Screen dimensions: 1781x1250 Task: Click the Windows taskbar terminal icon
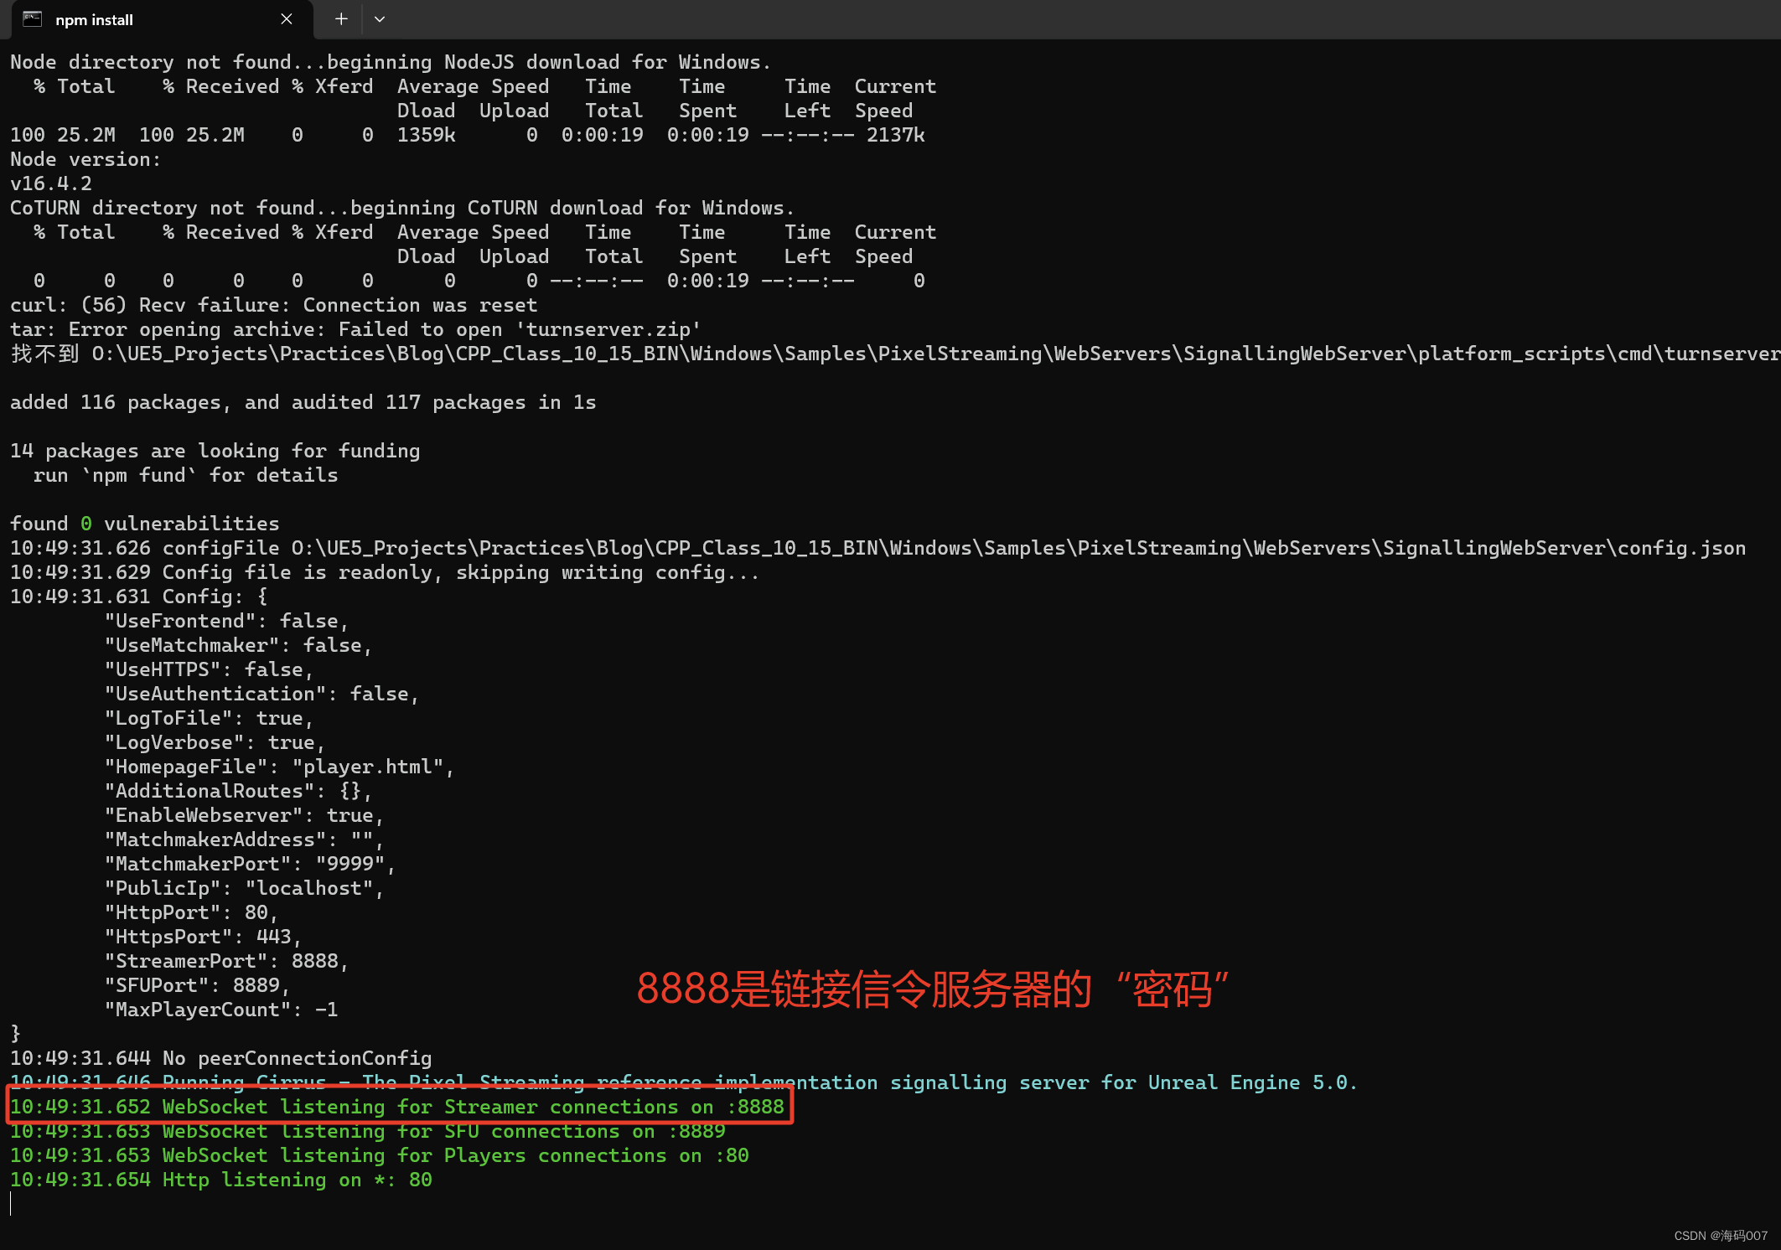[28, 19]
